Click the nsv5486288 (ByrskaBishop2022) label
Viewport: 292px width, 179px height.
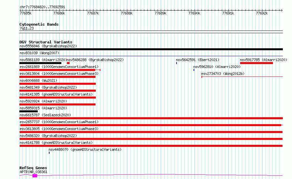point(95,60)
